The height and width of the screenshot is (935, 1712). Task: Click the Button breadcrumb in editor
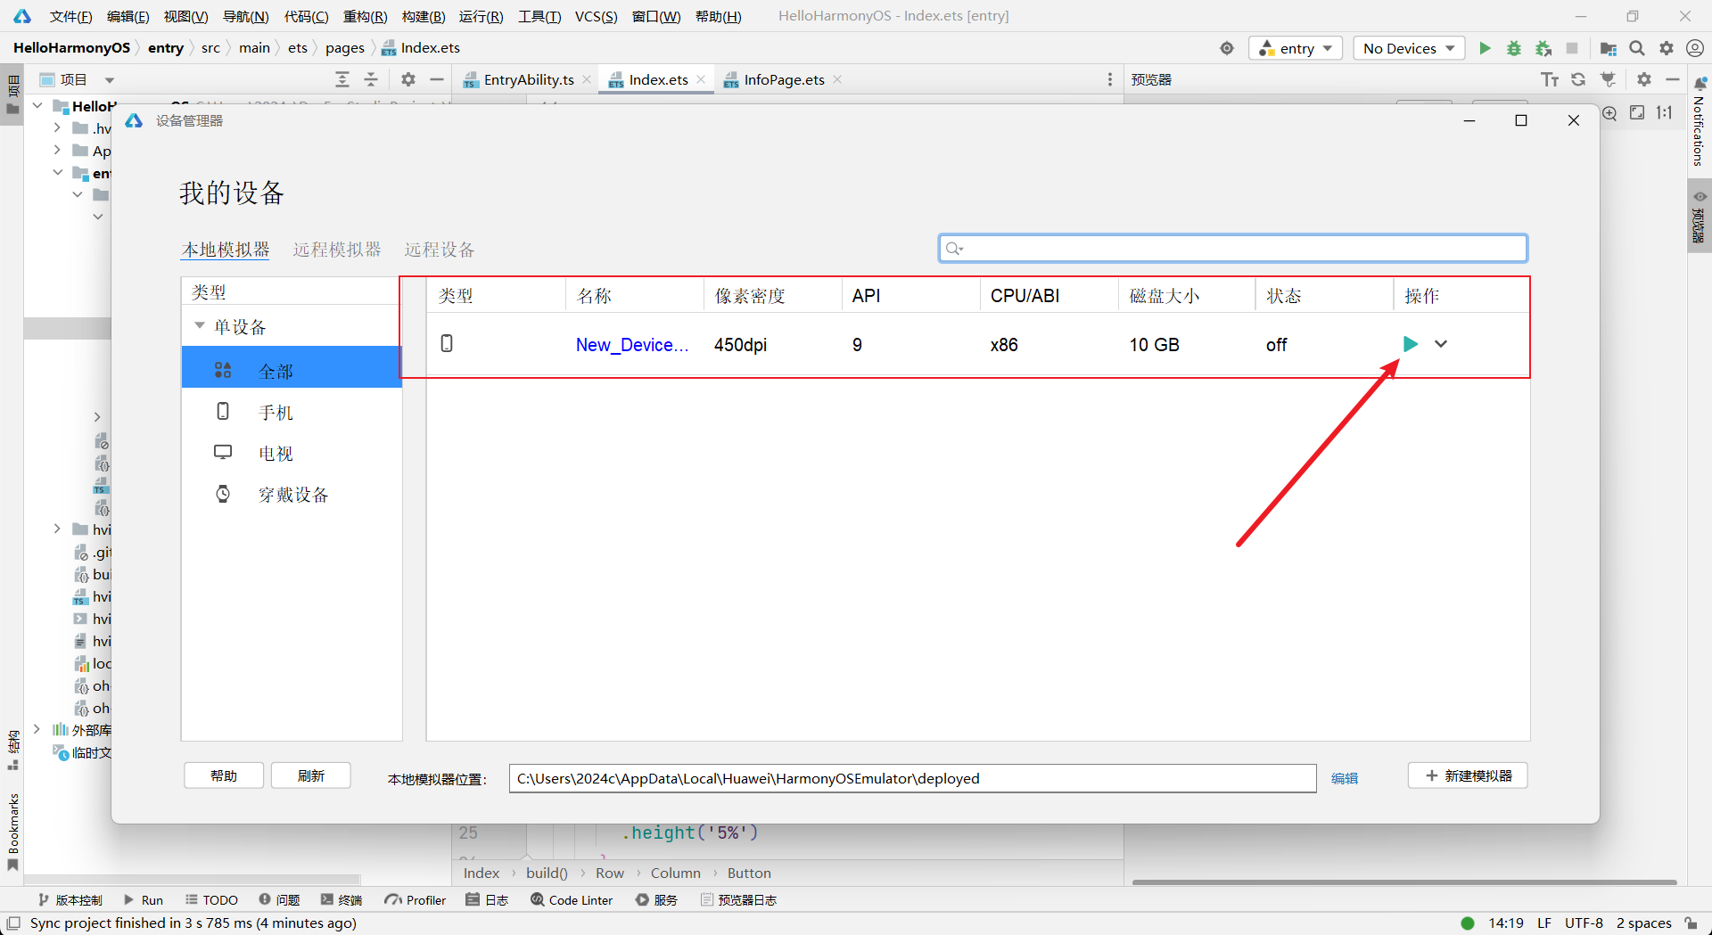[x=749, y=873]
